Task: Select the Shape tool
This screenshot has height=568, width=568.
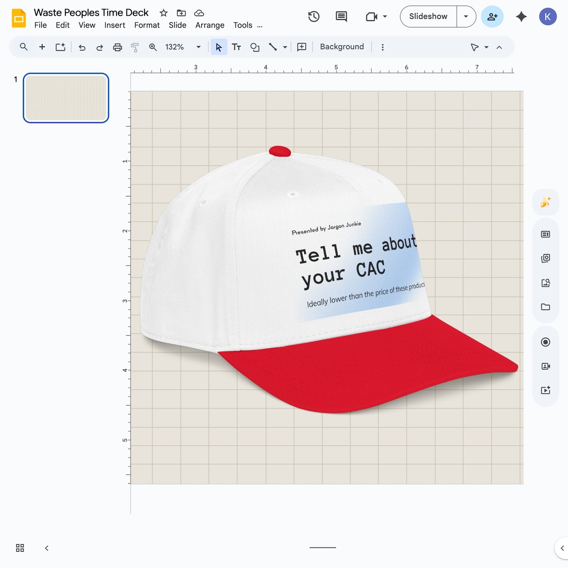Action: click(x=255, y=47)
